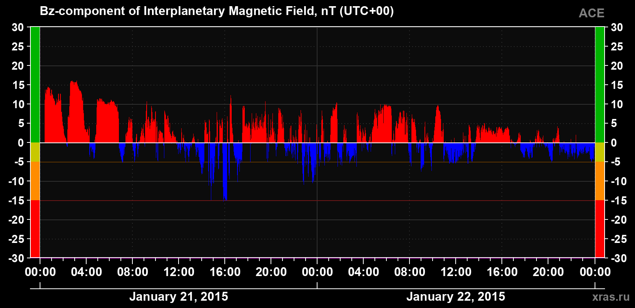Select the "-15" value on the left axis
Image resolution: width=635 pixels, height=308 pixels.
pos(16,201)
